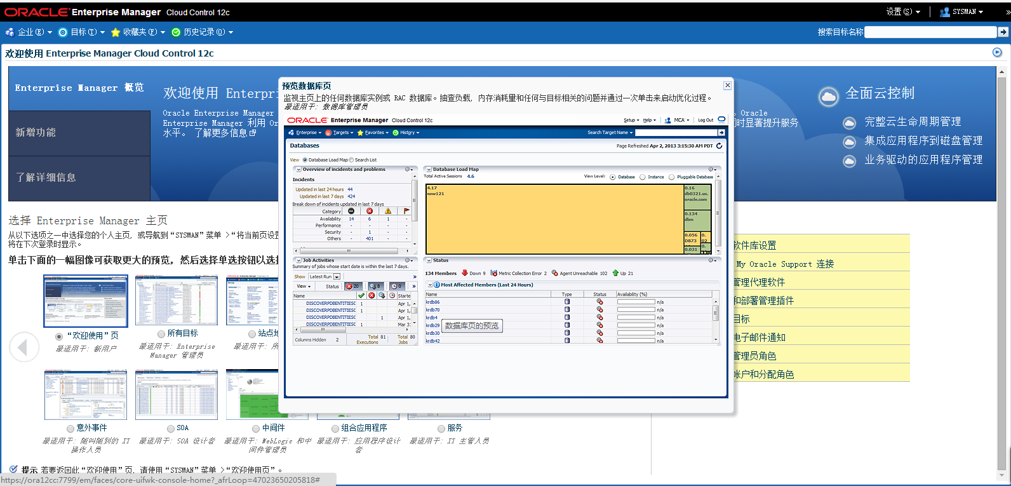Click the 全面云控制 heading
Image resolution: width=1011 pixels, height=486 pixels.
880,93
